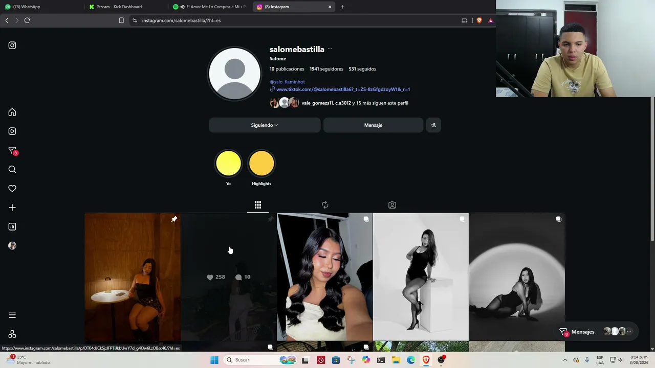The height and width of the screenshot is (368, 655).
Task: Open Snipping Tool from the taskbar
Action: [x=351, y=360]
